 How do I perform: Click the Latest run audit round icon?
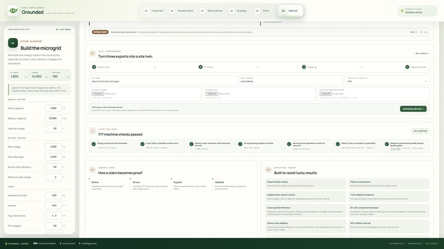click(x=93, y=131)
